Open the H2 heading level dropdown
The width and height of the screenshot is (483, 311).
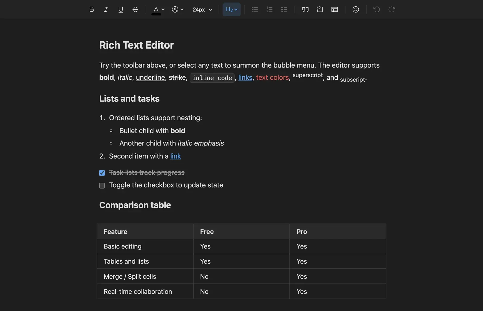(x=232, y=9)
